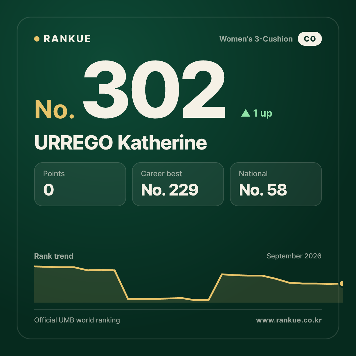This screenshot has height=356, width=356.
Task: Click the large 302 rank number
Action: (154, 89)
